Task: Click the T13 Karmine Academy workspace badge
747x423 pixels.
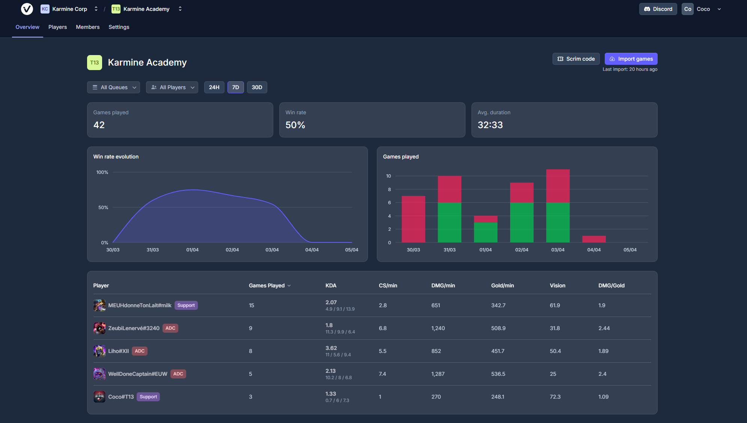Action: point(116,9)
